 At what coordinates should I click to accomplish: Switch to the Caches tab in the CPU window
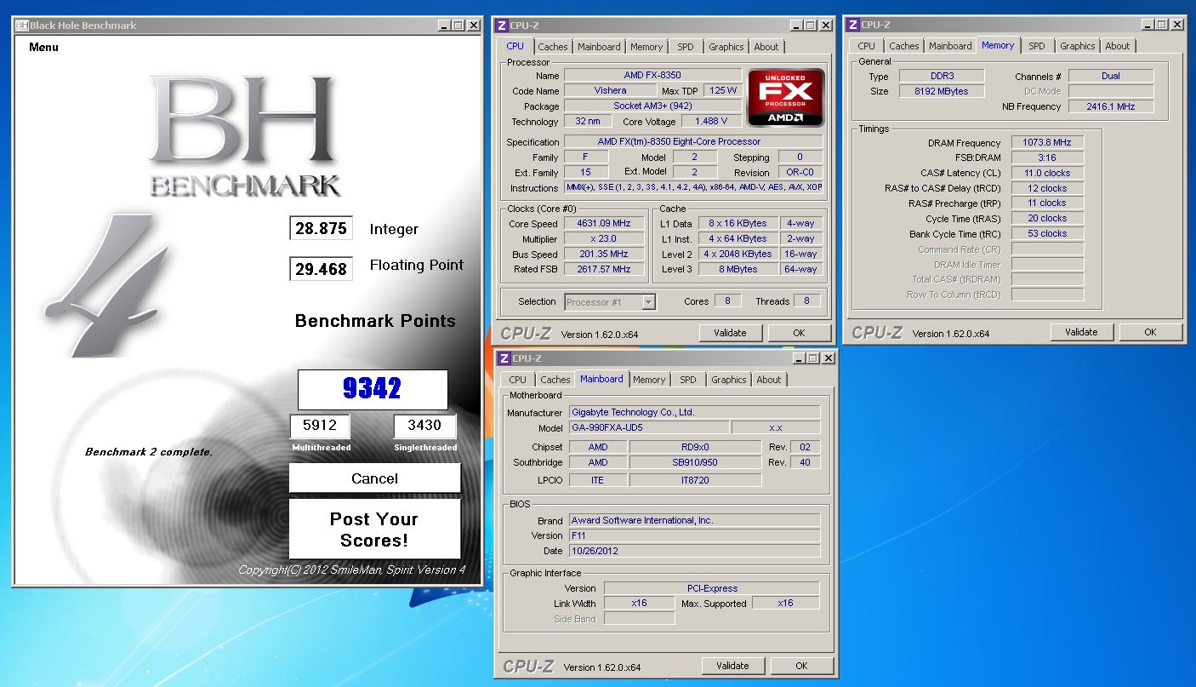coord(552,47)
